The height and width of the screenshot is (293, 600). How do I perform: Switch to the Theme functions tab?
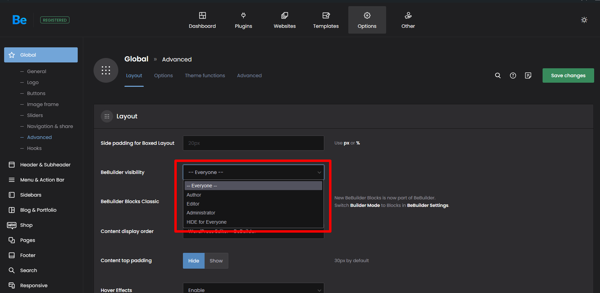[x=205, y=75]
